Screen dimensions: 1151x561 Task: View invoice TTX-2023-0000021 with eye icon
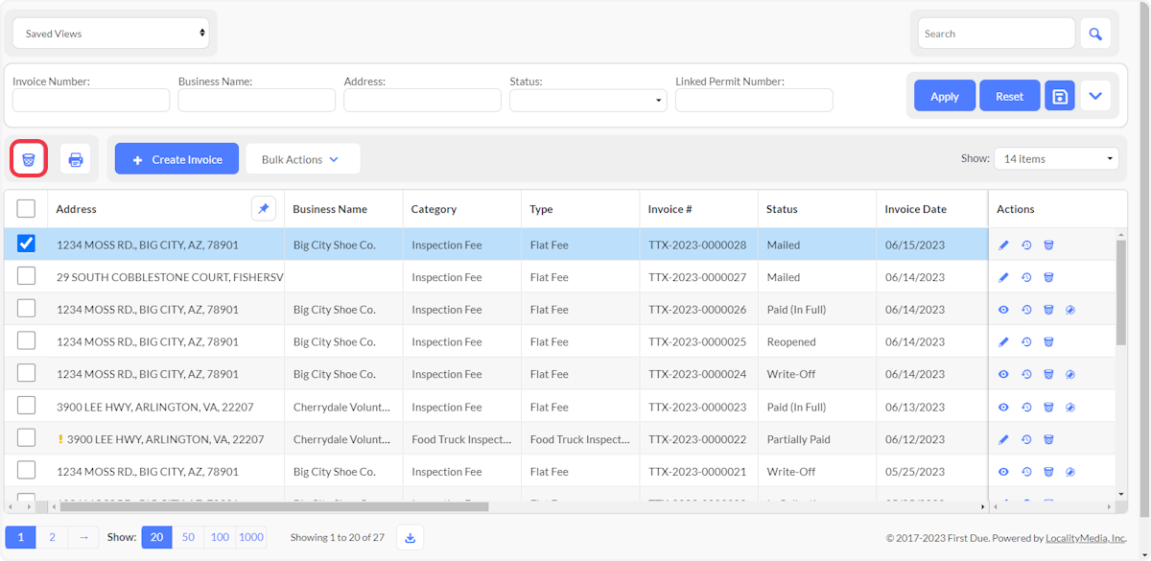(1004, 472)
